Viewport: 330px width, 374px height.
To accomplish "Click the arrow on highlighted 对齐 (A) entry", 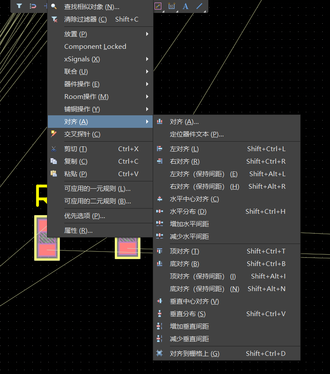I will tap(147, 122).
